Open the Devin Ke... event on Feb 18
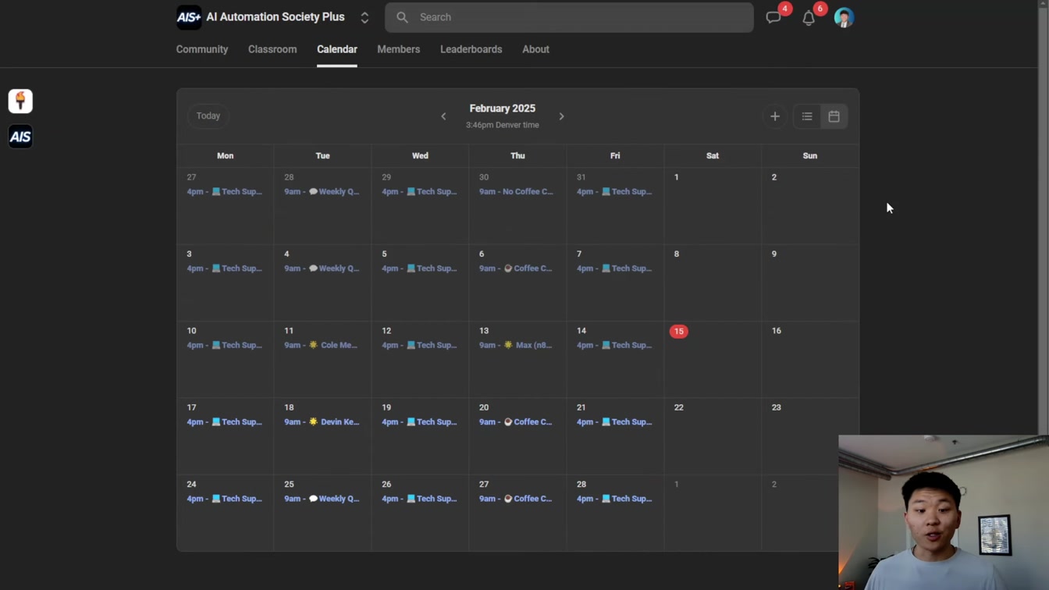This screenshot has height=590, width=1049. point(322,422)
